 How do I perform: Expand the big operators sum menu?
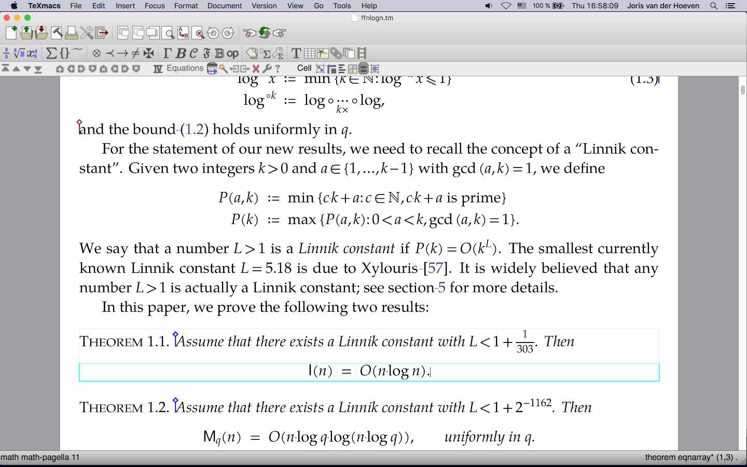click(x=51, y=53)
